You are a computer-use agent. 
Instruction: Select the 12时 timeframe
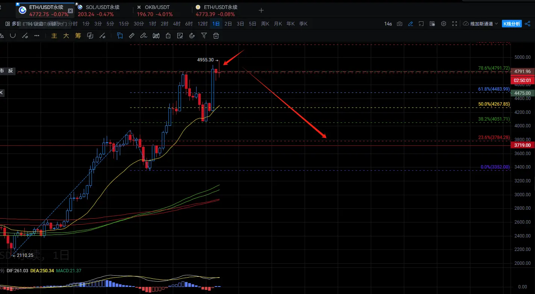[203, 24]
